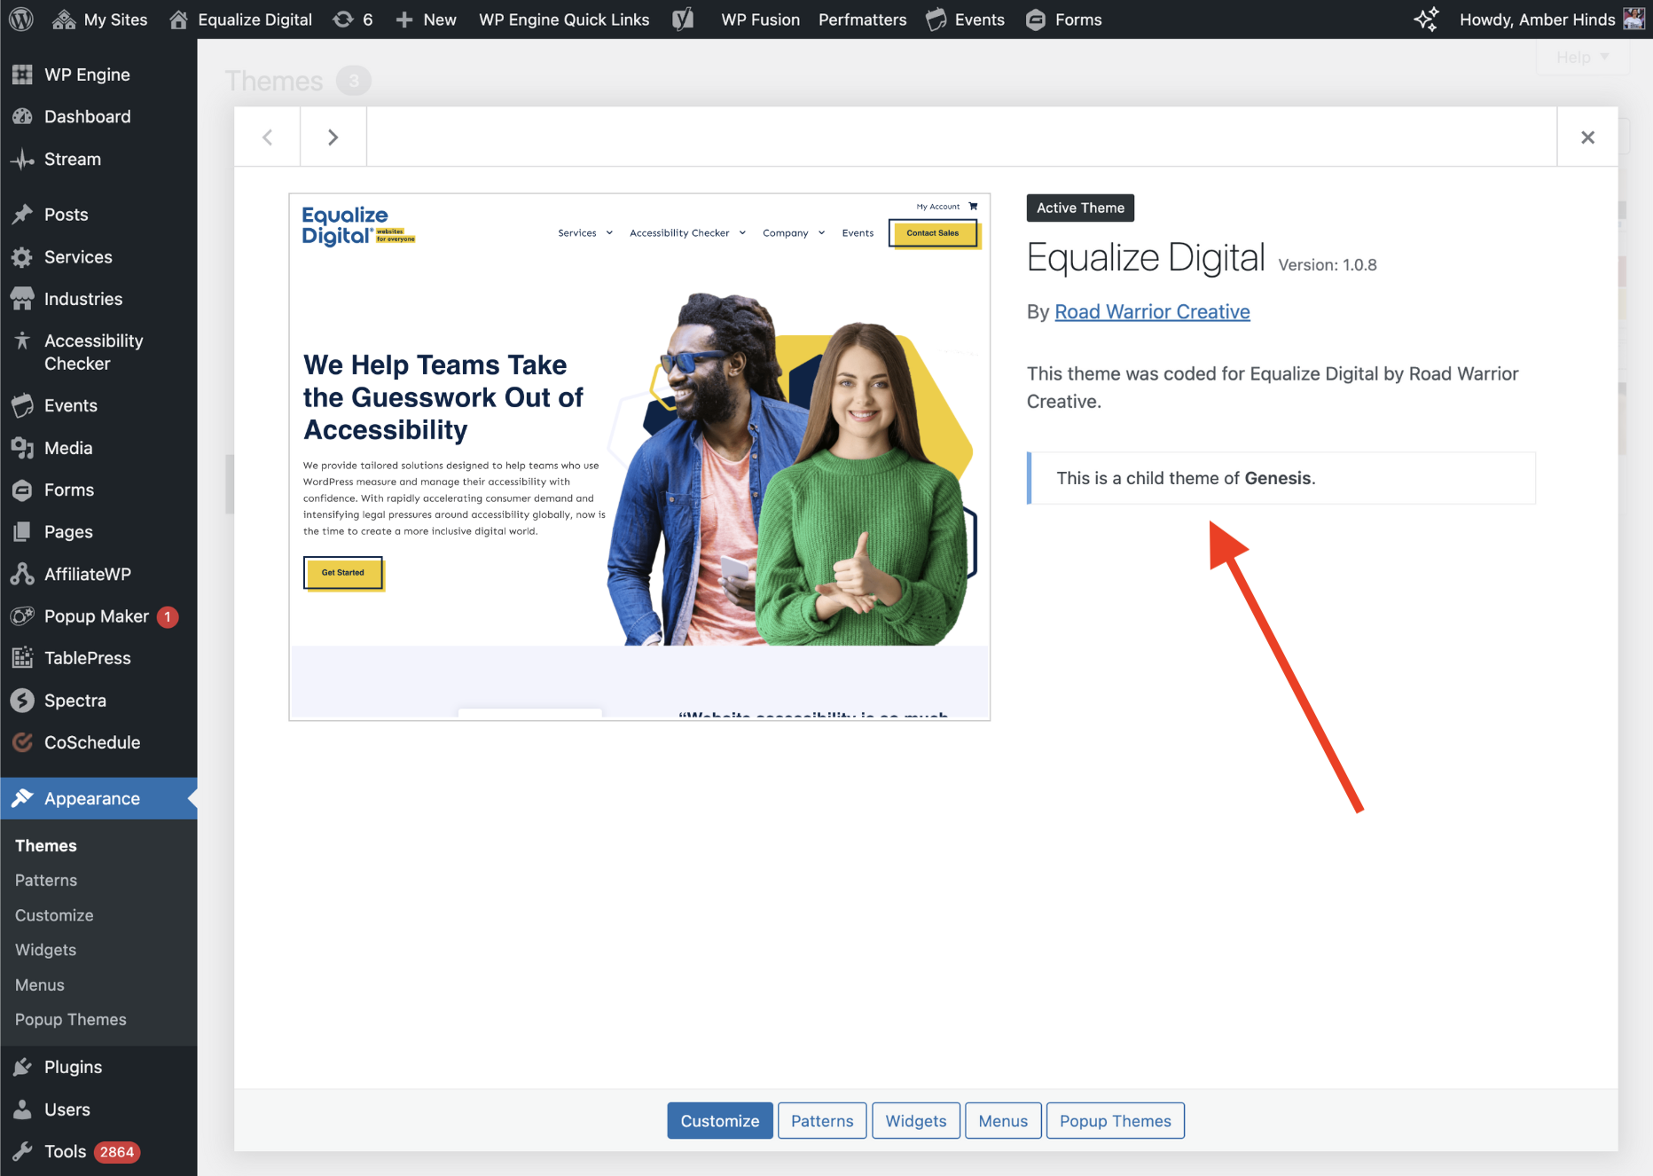This screenshot has width=1653, height=1176.
Task: Click the Popup Themes footer button
Action: tap(1116, 1121)
